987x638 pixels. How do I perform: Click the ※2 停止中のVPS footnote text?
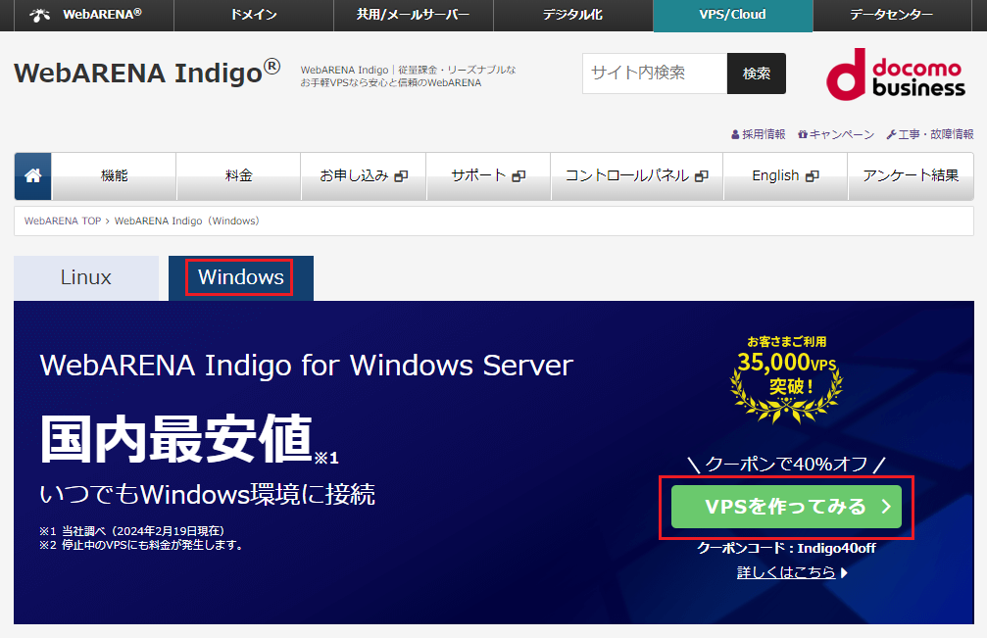tap(141, 545)
